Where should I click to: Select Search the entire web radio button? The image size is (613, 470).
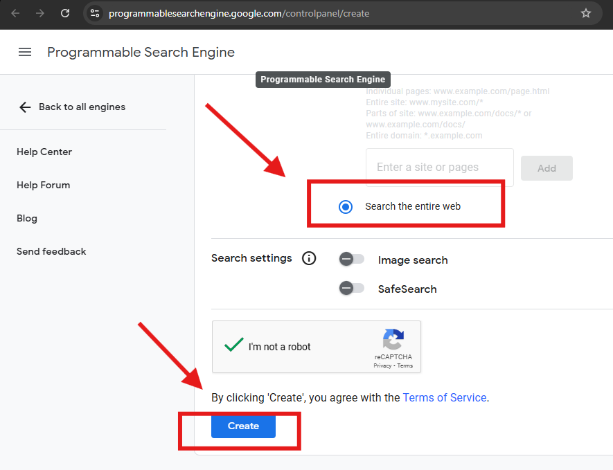(346, 207)
